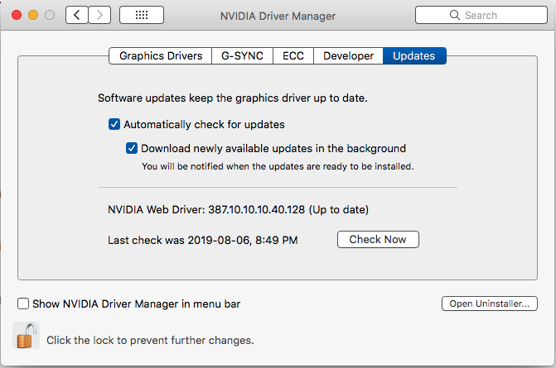Click 'You will be notified' note text
The height and width of the screenshot is (368, 556).
tap(278, 166)
